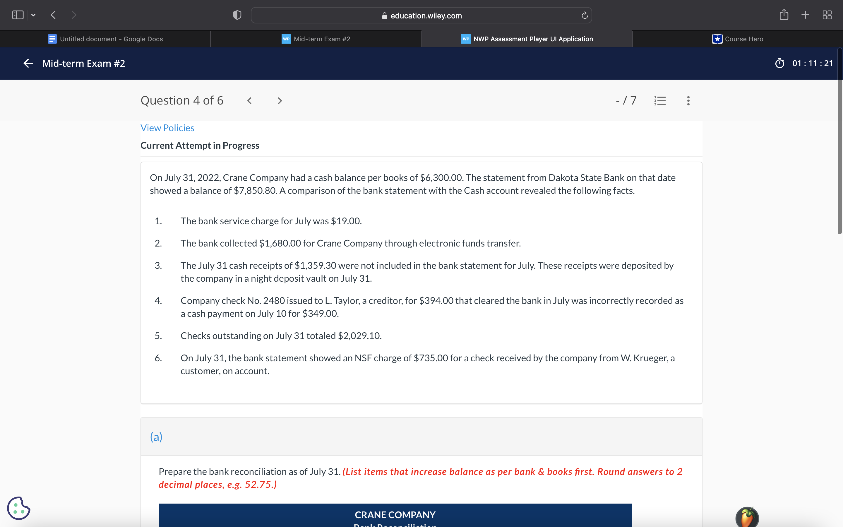Select the (a) section link

point(156,436)
